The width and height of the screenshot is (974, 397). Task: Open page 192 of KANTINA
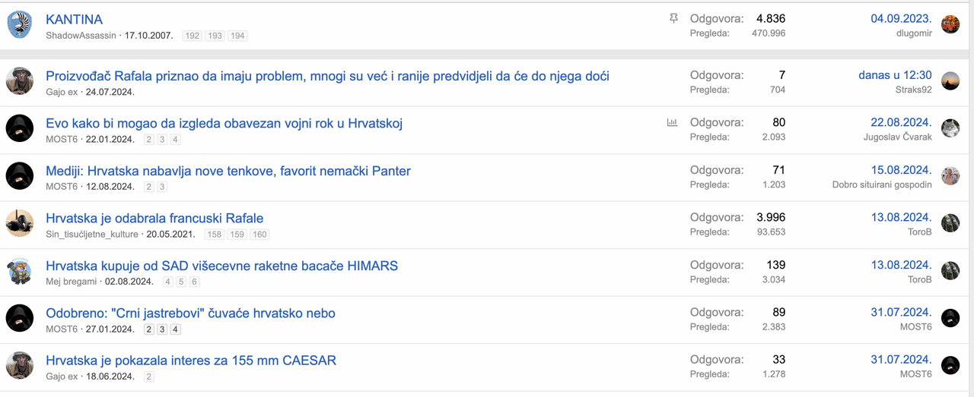[193, 36]
